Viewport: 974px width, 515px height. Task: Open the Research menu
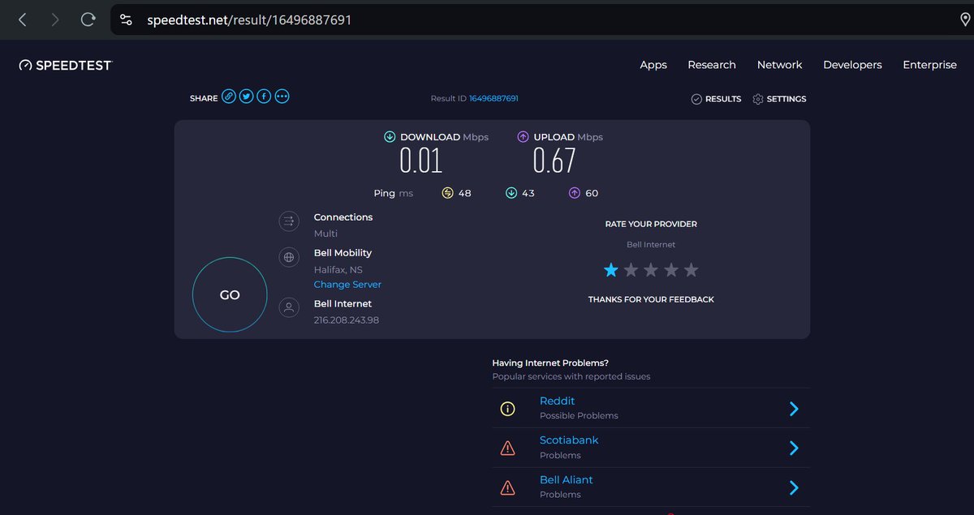click(712, 65)
